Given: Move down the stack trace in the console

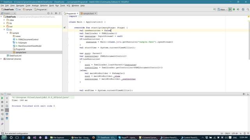Looking at the screenshot, I should point(7,102).
